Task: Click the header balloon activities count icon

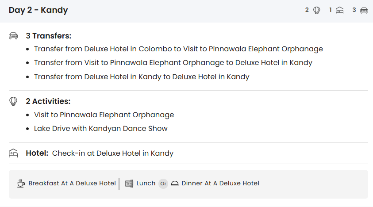Action: point(317,10)
